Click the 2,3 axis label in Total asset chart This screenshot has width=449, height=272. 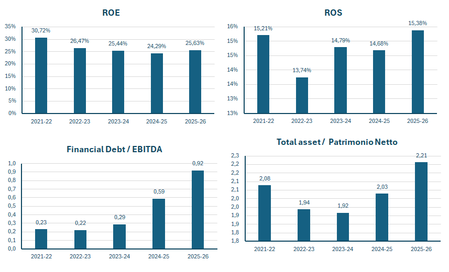[x=235, y=155]
